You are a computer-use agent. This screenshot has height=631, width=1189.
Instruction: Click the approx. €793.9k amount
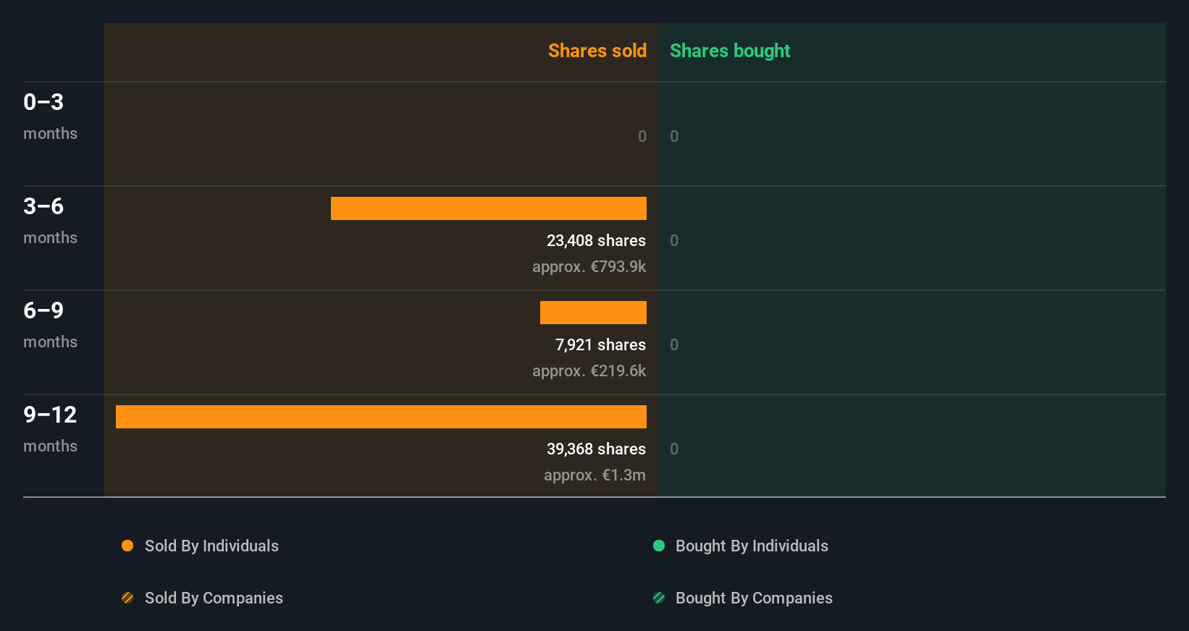pyautogui.click(x=589, y=266)
